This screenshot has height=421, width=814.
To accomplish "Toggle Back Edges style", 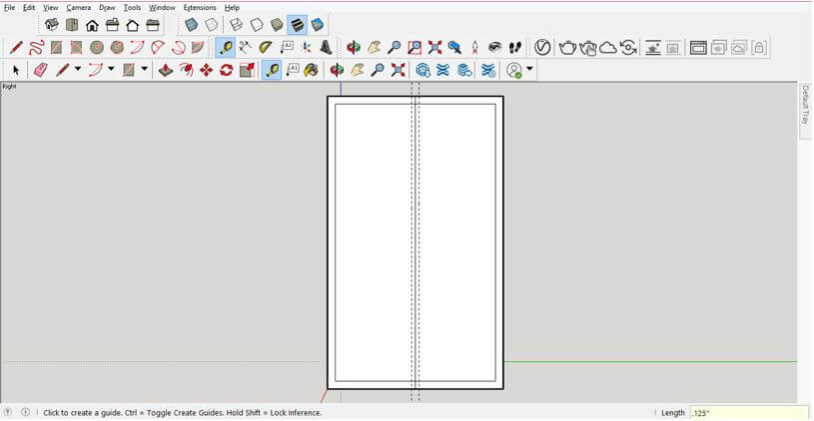I will [x=212, y=24].
